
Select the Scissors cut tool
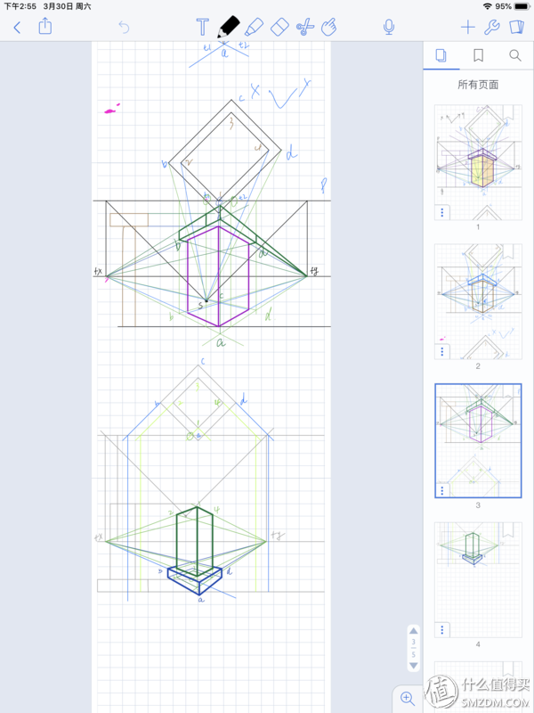[x=305, y=27]
